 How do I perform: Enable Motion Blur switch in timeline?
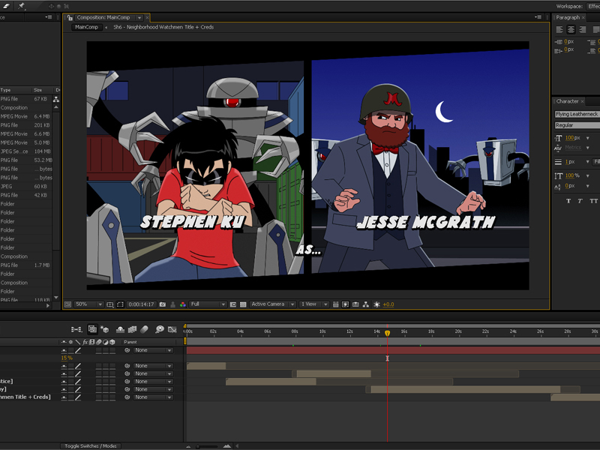144,329
